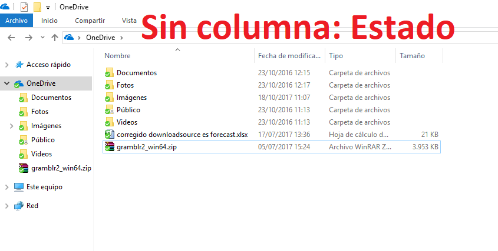Click the OneDrive breadcrumb in address bar

[x=100, y=38]
